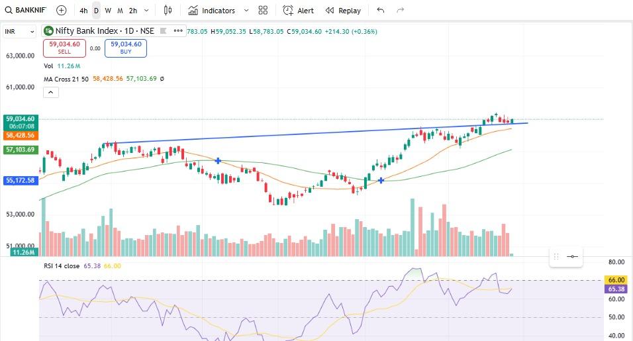Click the Replay rewind icon
633x341 pixels.
point(330,11)
